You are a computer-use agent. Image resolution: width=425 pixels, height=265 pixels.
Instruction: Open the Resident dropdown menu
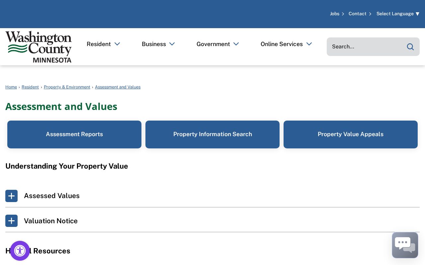pos(103,44)
